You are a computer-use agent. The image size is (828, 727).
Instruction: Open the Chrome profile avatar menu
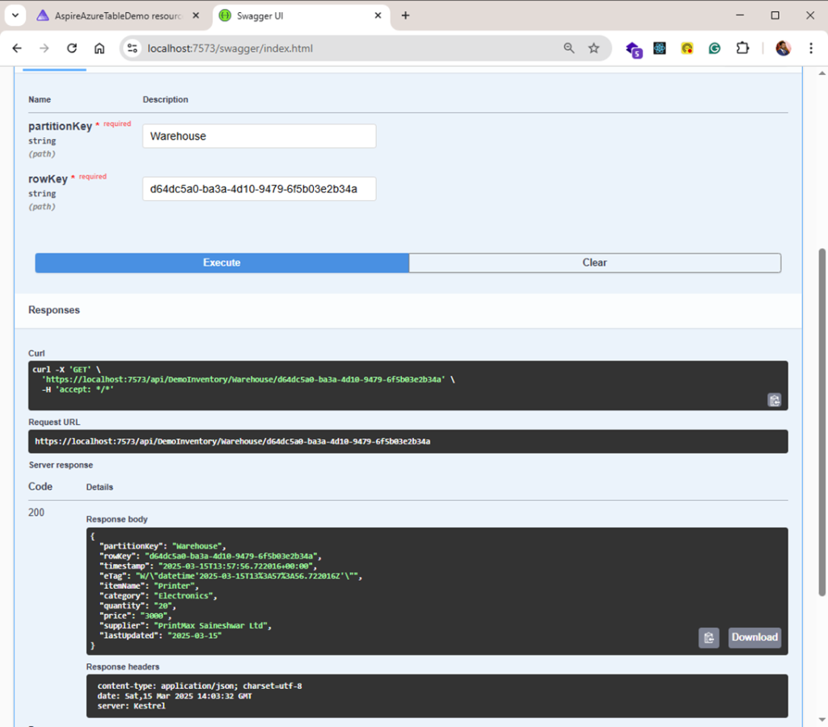click(783, 48)
